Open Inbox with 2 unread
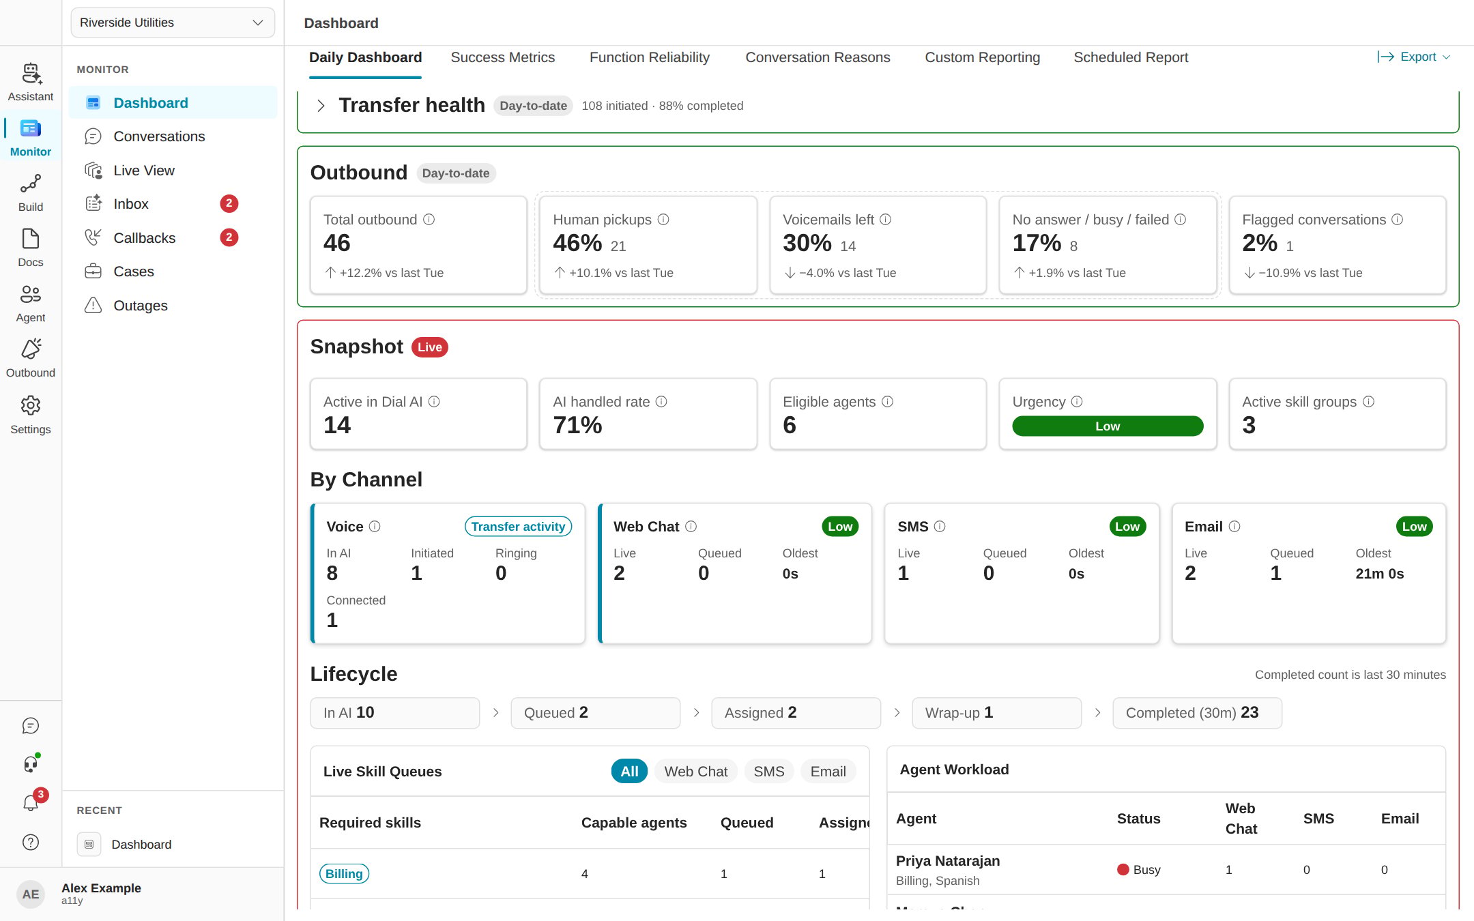 [173, 204]
